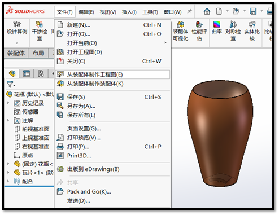Image resolution: width=279 pixels, height=215 pixels.
Task: Open the dropdown arrow beside the save icon
Action: point(261,11)
